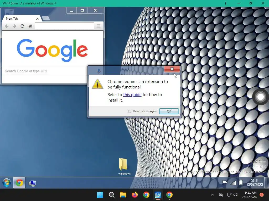Select the windoows folder on desktop
This screenshot has width=269, height=201.
click(x=124, y=166)
